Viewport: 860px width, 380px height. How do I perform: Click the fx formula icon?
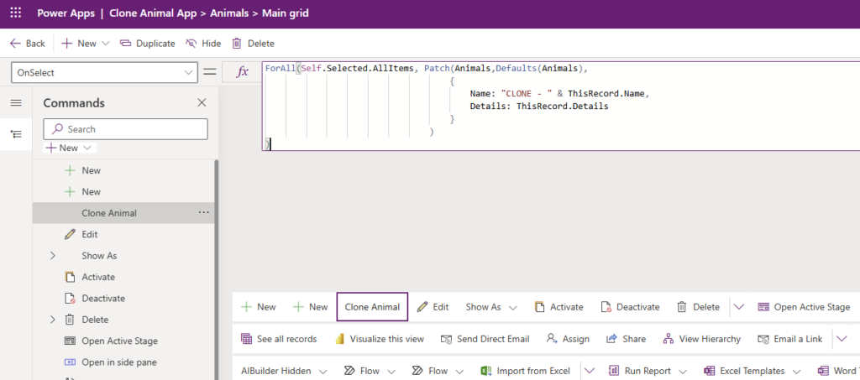click(242, 72)
